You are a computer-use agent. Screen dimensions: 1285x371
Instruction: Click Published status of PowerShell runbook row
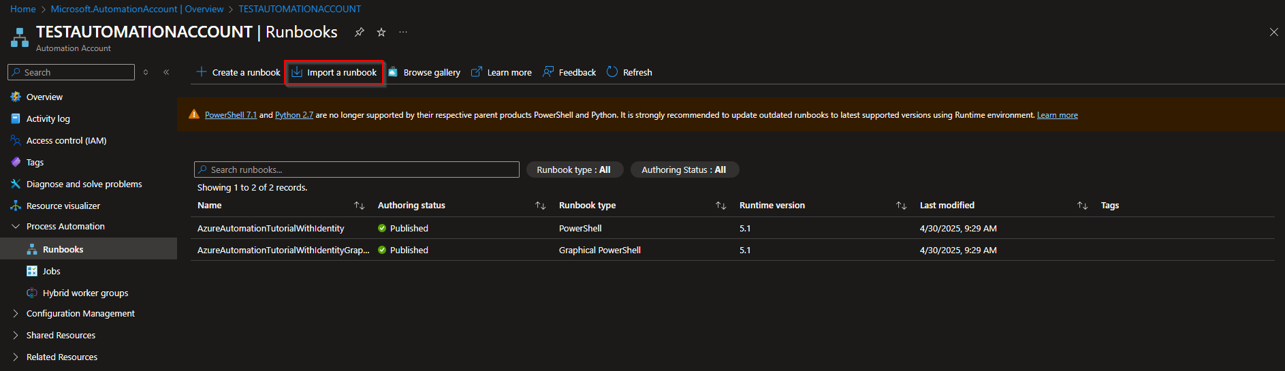click(x=403, y=228)
